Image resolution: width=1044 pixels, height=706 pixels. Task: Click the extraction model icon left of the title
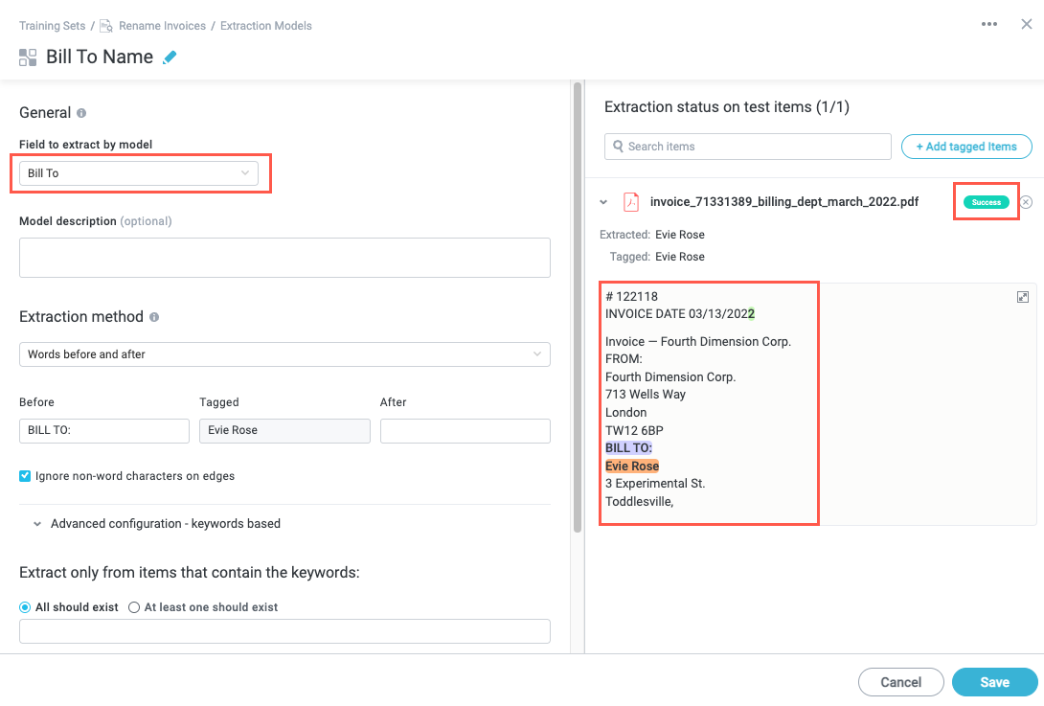click(x=28, y=57)
